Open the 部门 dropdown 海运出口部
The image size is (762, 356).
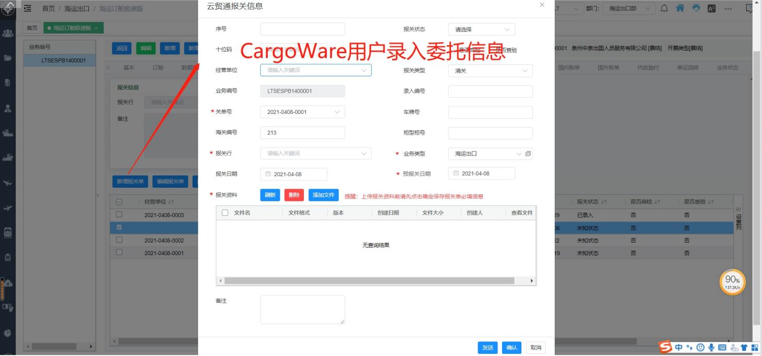coord(629,8)
